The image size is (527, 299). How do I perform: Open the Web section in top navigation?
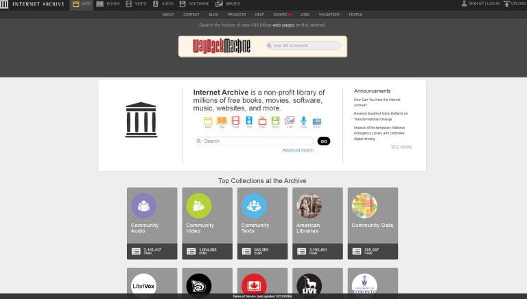pyautogui.click(x=82, y=4)
